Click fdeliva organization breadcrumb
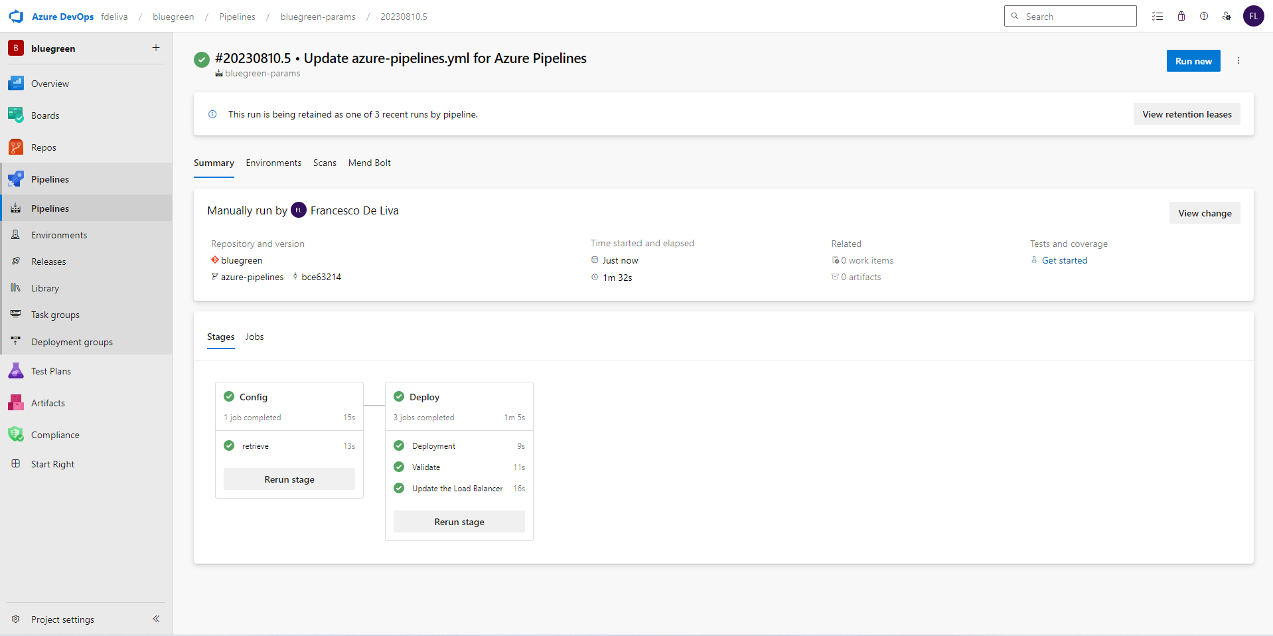Image resolution: width=1273 pixels, height=636 pixels. pyautogui.click(x=114, y=17)
